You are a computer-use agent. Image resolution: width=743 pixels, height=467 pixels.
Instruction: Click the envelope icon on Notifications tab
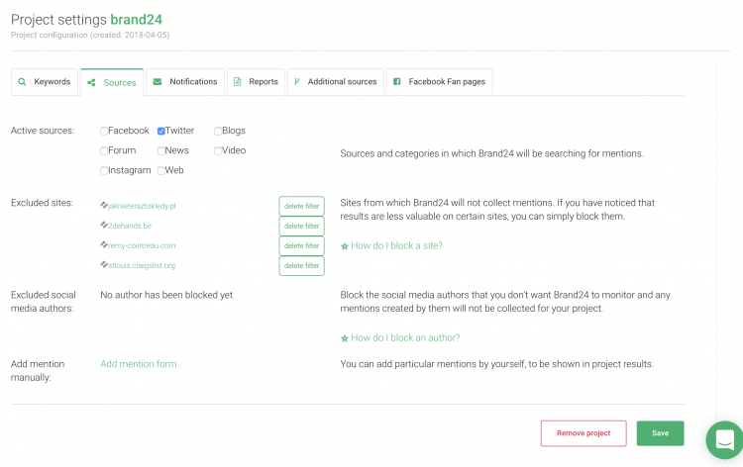click(158, 82)
